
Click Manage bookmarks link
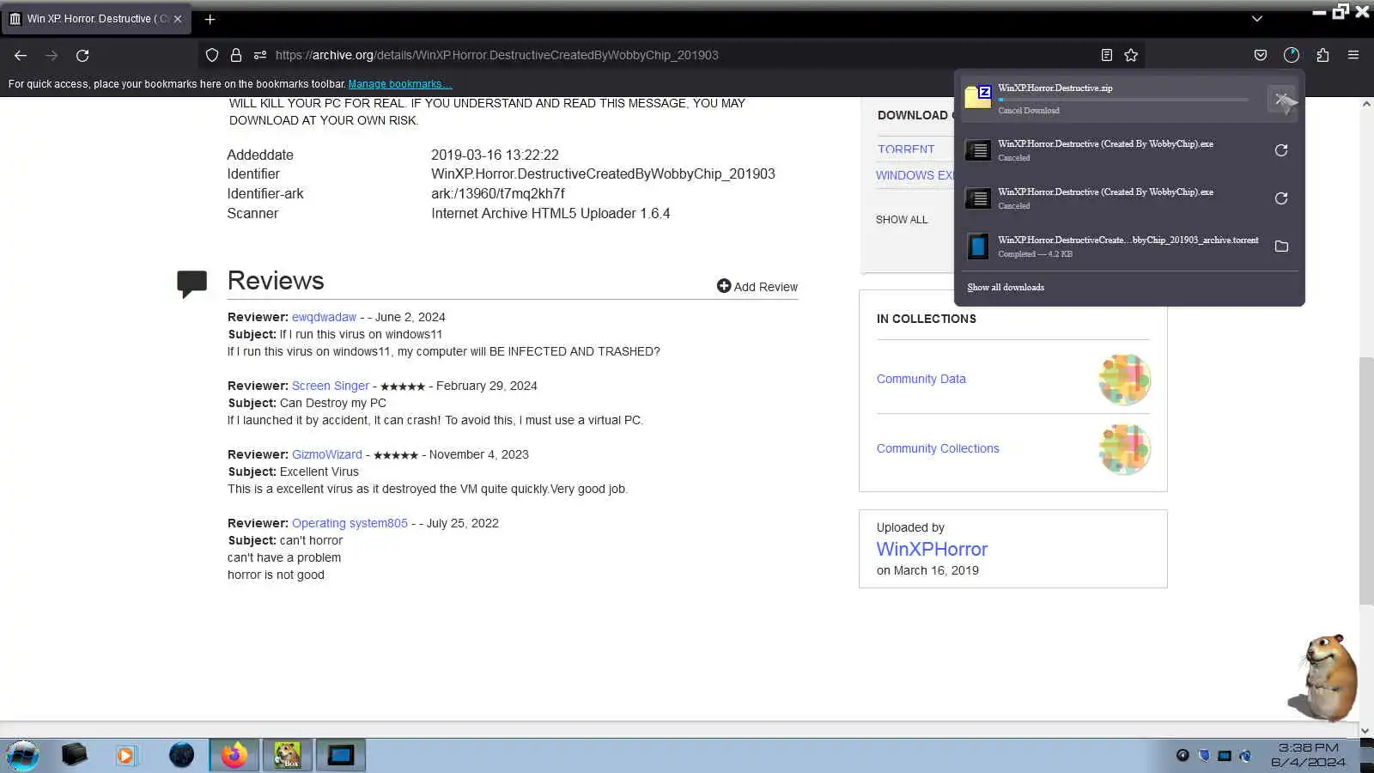[x=399, y=84]
